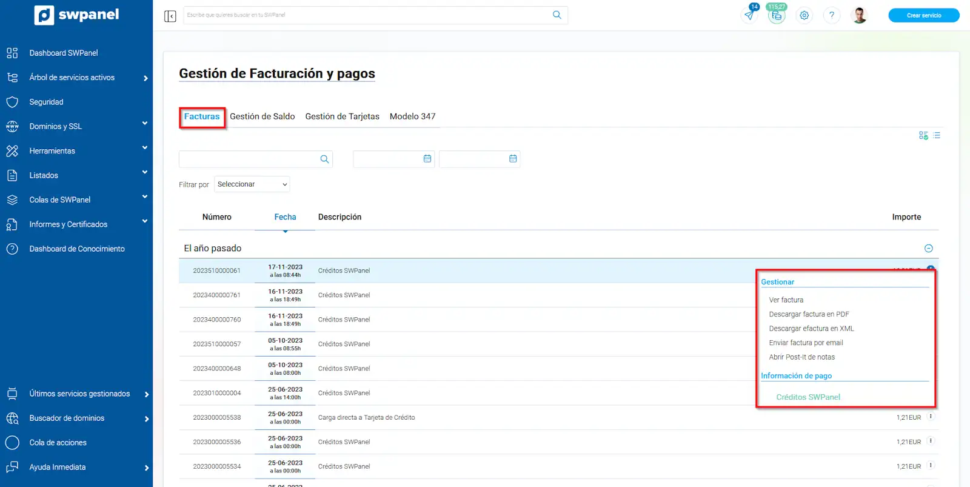Viewport: 970px width, 487px height.
Task: Expand Ayuda Inmediata arrow
Action: pyautogui.click(x=147, y=468)
